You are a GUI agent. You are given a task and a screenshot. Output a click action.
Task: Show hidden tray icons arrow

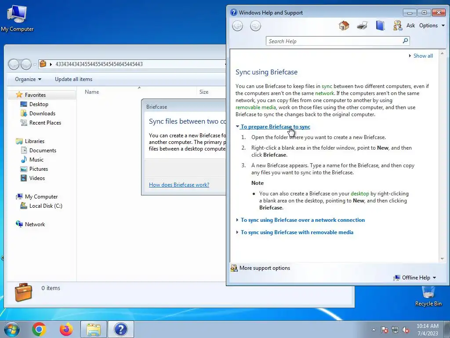[374, 330]
